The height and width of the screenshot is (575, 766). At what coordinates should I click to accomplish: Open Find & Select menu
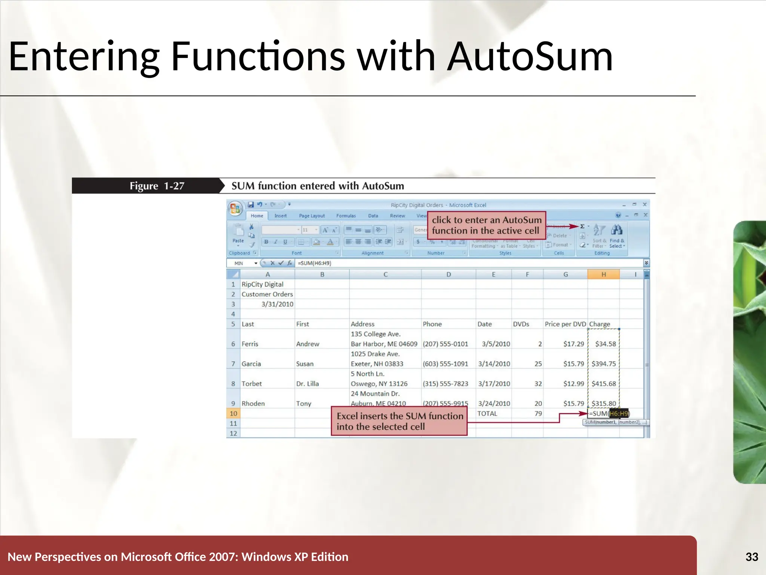(617, 236)
